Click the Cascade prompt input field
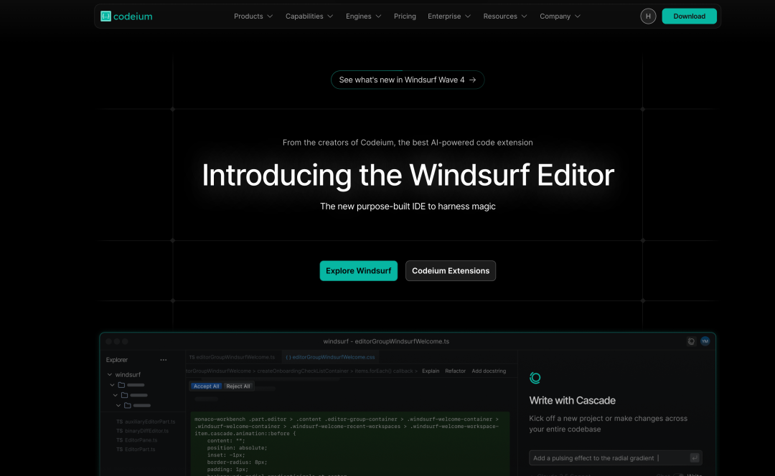Image resolution: width=775 pixels, height=476 pixels. tap(616, 458)
